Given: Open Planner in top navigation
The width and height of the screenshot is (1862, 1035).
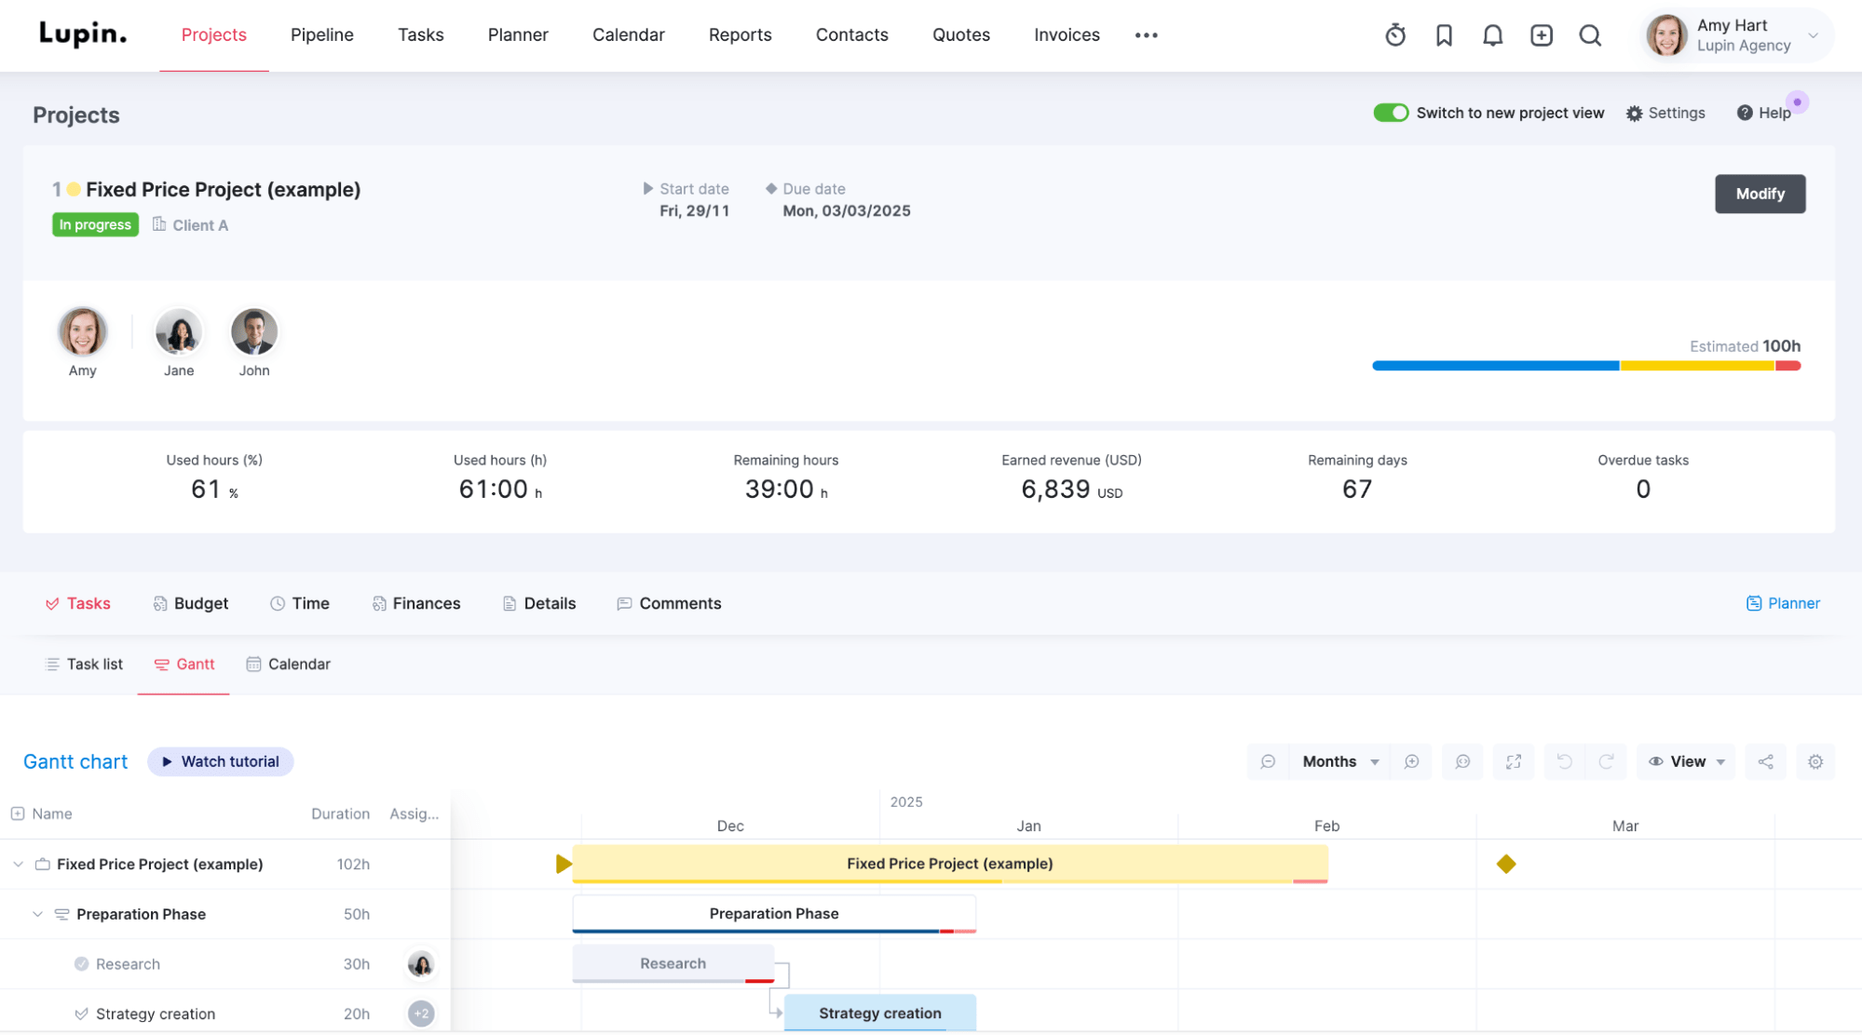Looking at the screenshot, I should [518, 35].
